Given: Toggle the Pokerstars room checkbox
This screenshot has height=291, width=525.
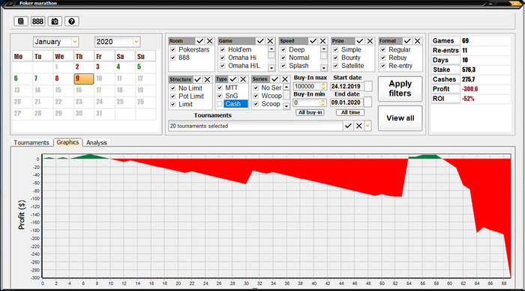Looking at the screenshot, I should pyautogui.click(x=173, y=50).
